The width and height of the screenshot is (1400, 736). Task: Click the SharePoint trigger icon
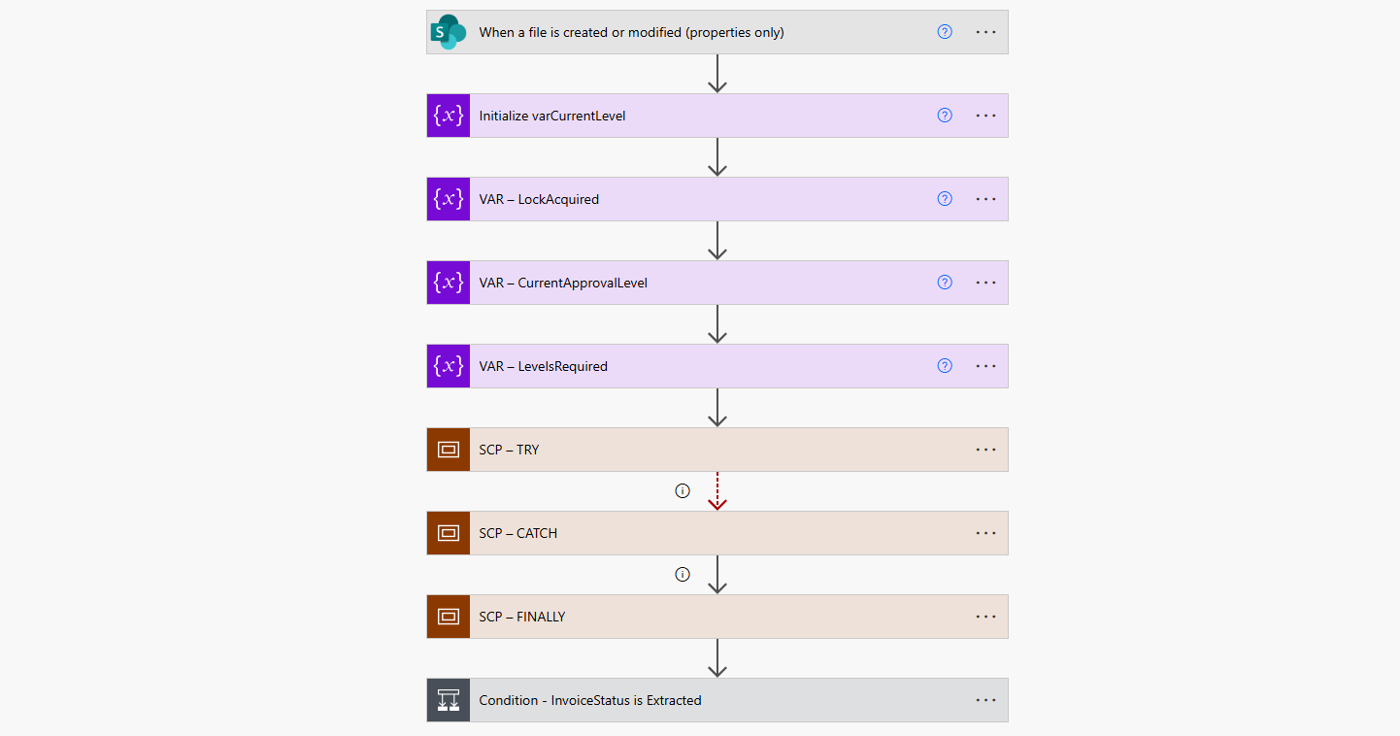click(449, 32)
